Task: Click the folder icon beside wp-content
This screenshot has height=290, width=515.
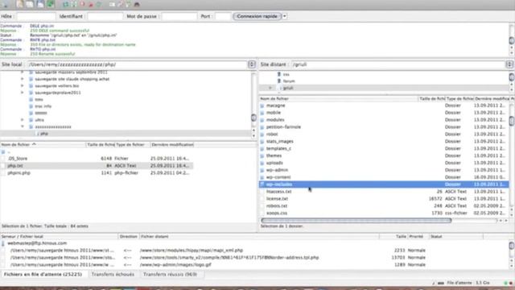Action: click(x=262, y=177)
